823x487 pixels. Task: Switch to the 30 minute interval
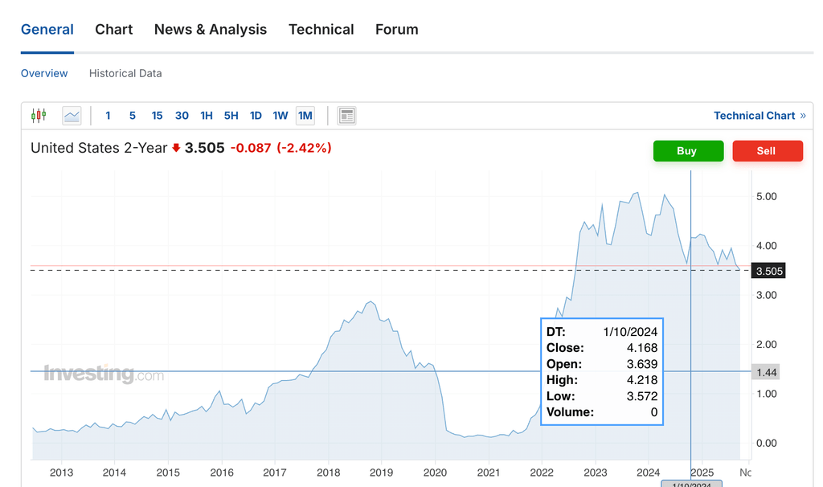click(182, 116)
